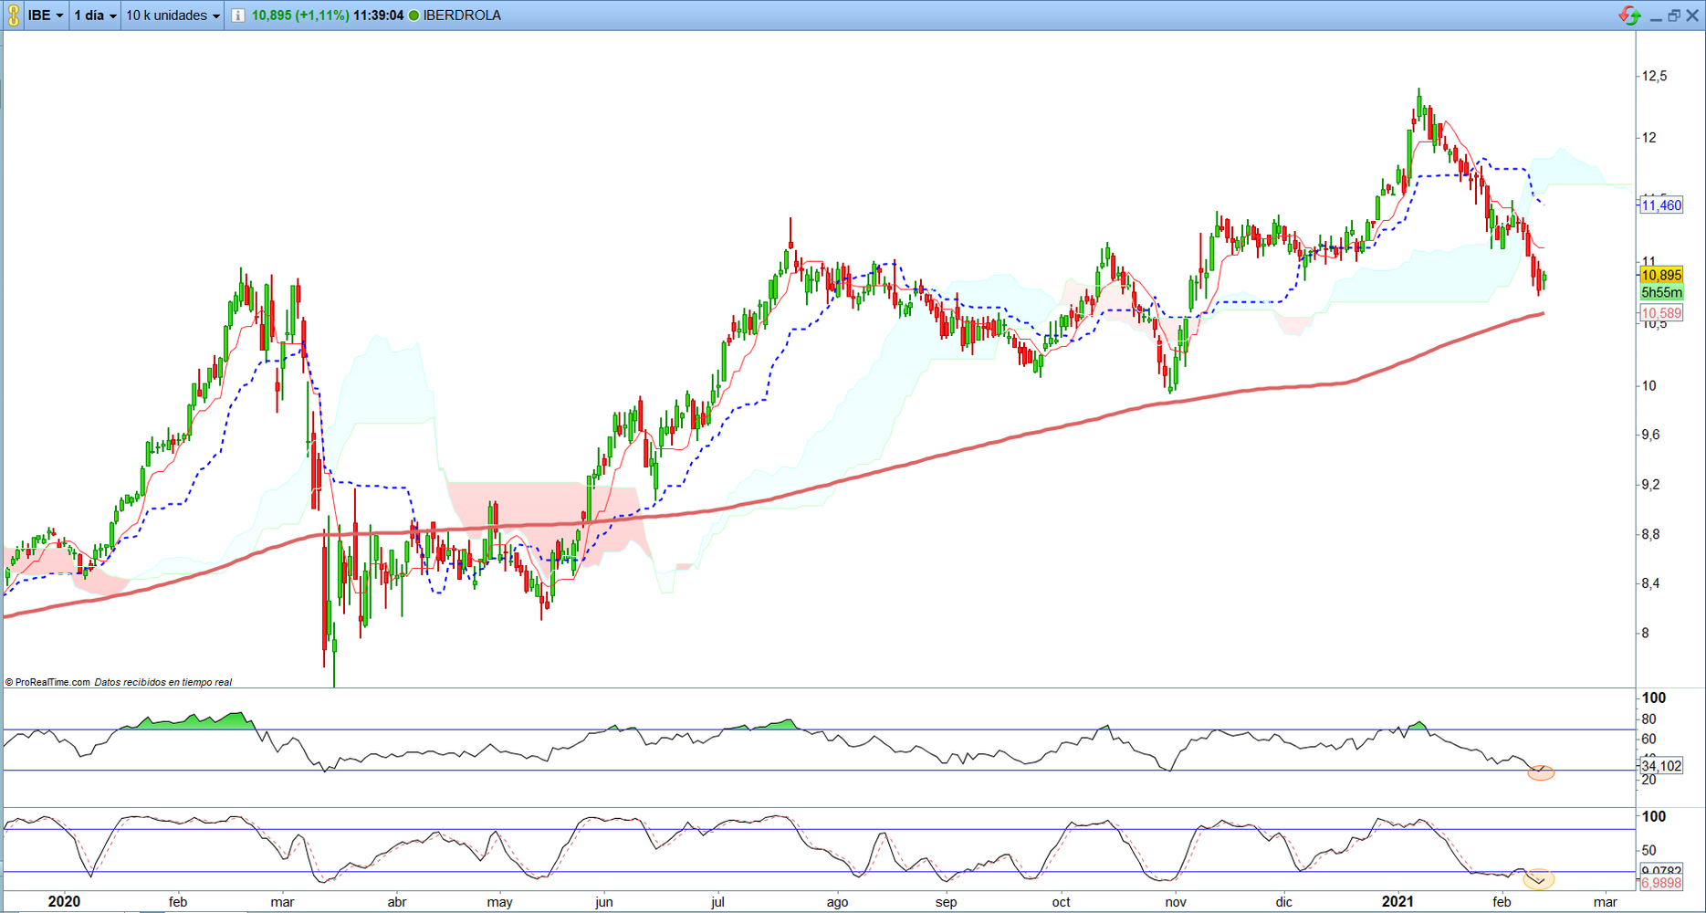
Task: Click the 9,6 price scale label
Action: [x=1651, y=435]
